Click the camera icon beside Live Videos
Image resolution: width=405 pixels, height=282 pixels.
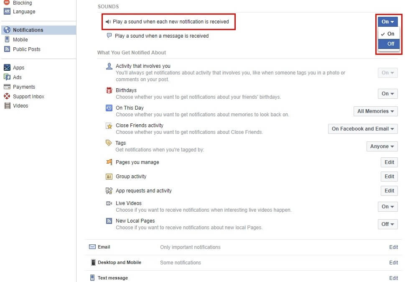coord(109,203)
